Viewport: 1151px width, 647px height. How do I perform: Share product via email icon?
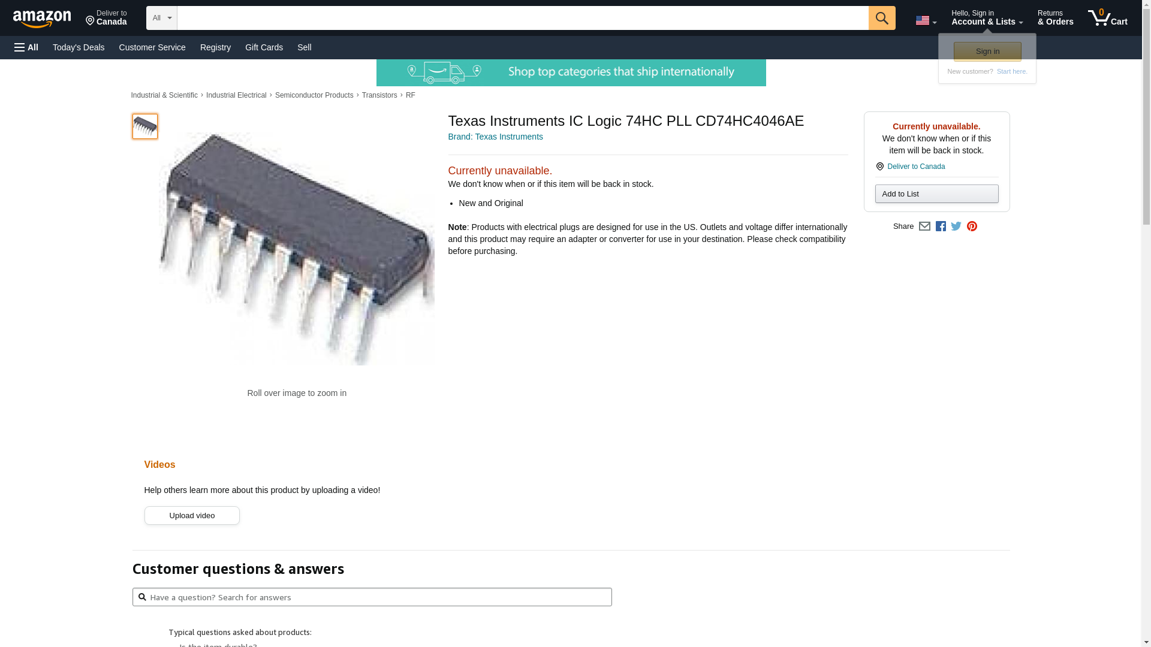click(x=924, y=226)
